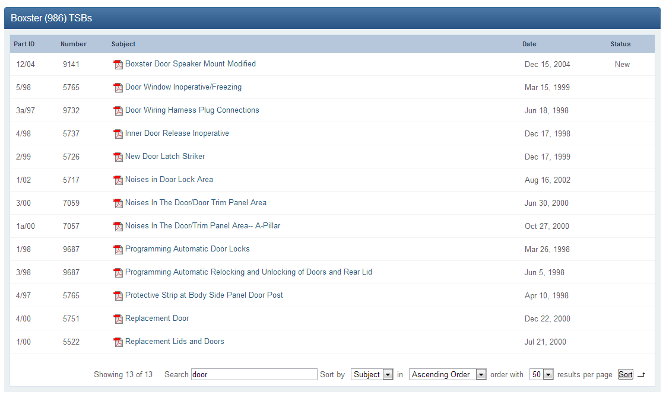Open the Noises in Door Lock Area link
Screen dimensions: 666x395
pos(169,180)
